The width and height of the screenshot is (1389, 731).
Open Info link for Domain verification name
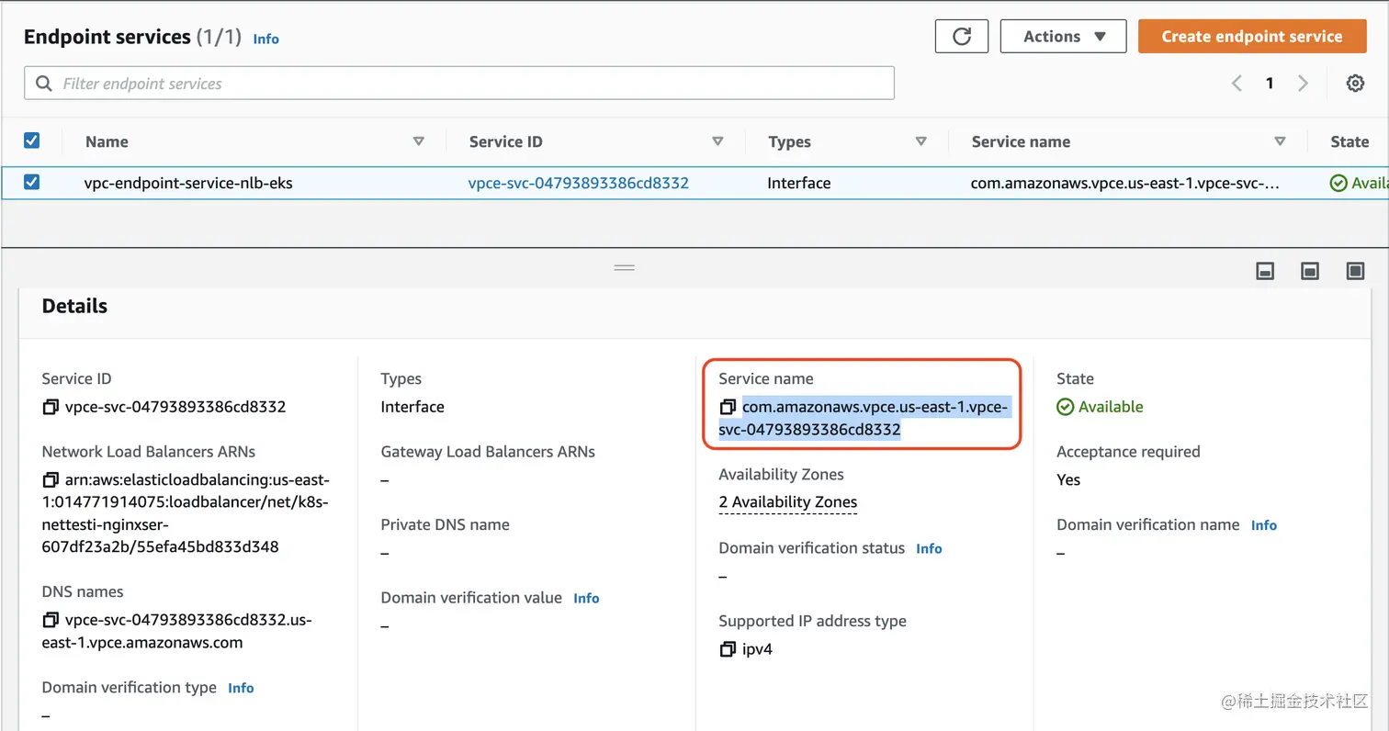point(1264,525)
